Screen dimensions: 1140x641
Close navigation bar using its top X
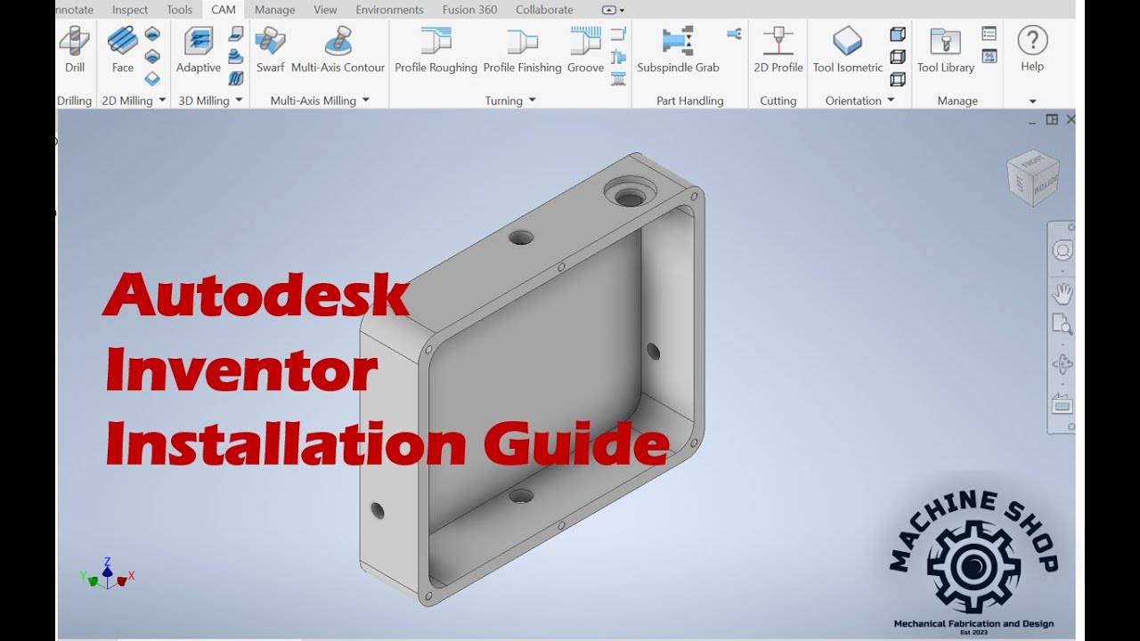1071,227
